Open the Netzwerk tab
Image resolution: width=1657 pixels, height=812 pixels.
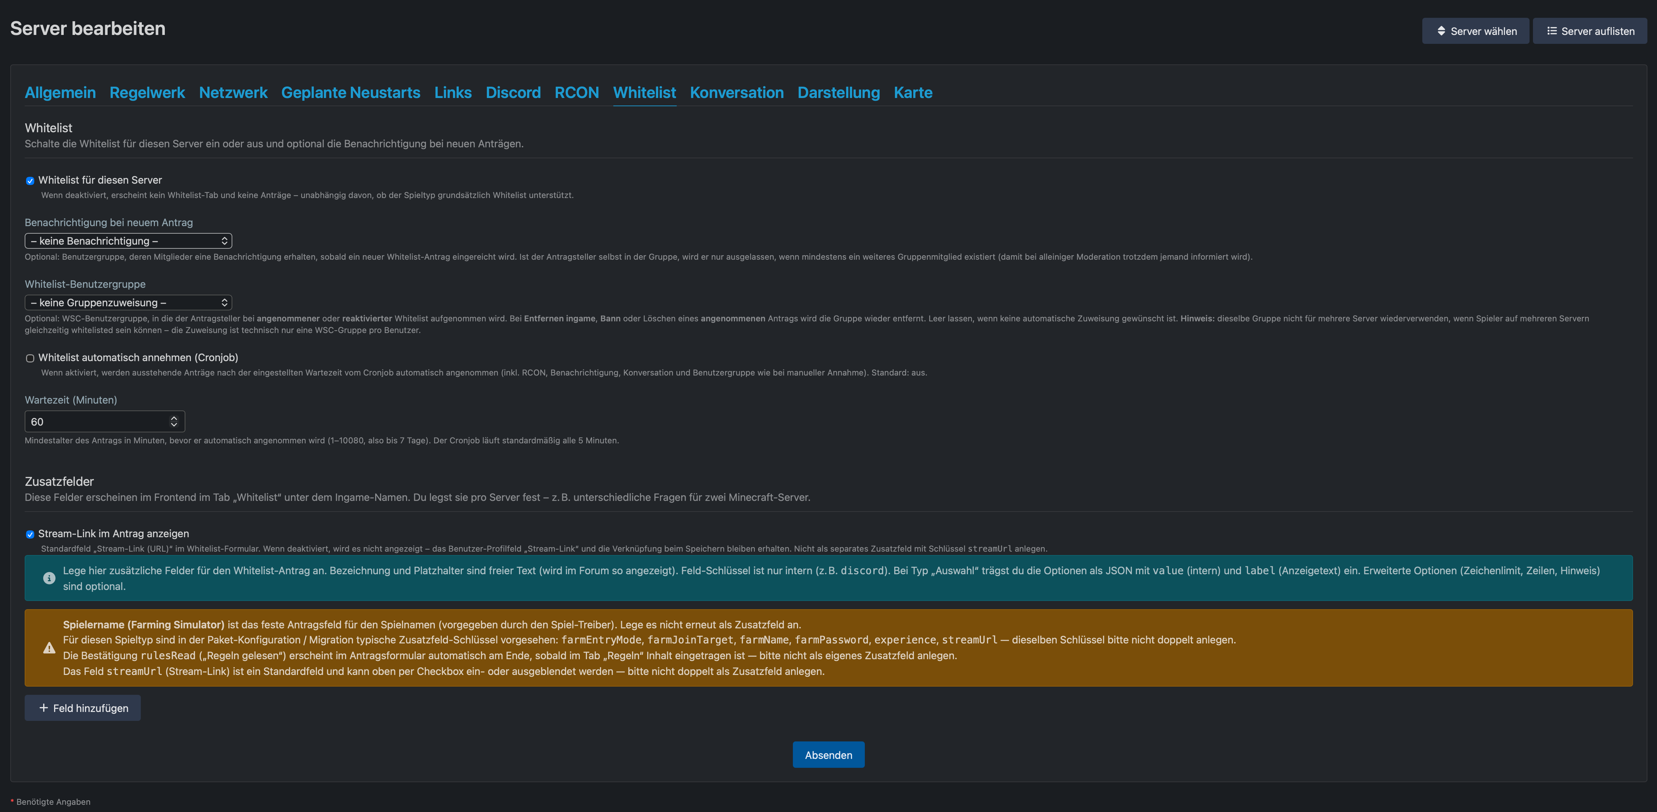[233, 93]
